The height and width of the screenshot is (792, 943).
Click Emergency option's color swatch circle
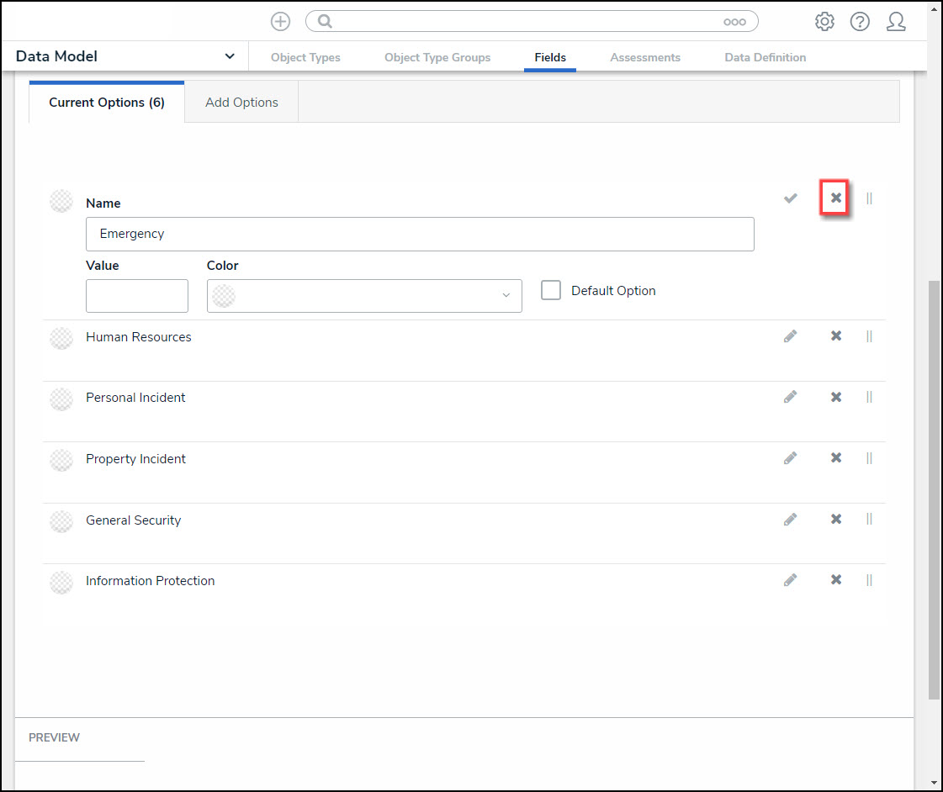coord(61,201)
